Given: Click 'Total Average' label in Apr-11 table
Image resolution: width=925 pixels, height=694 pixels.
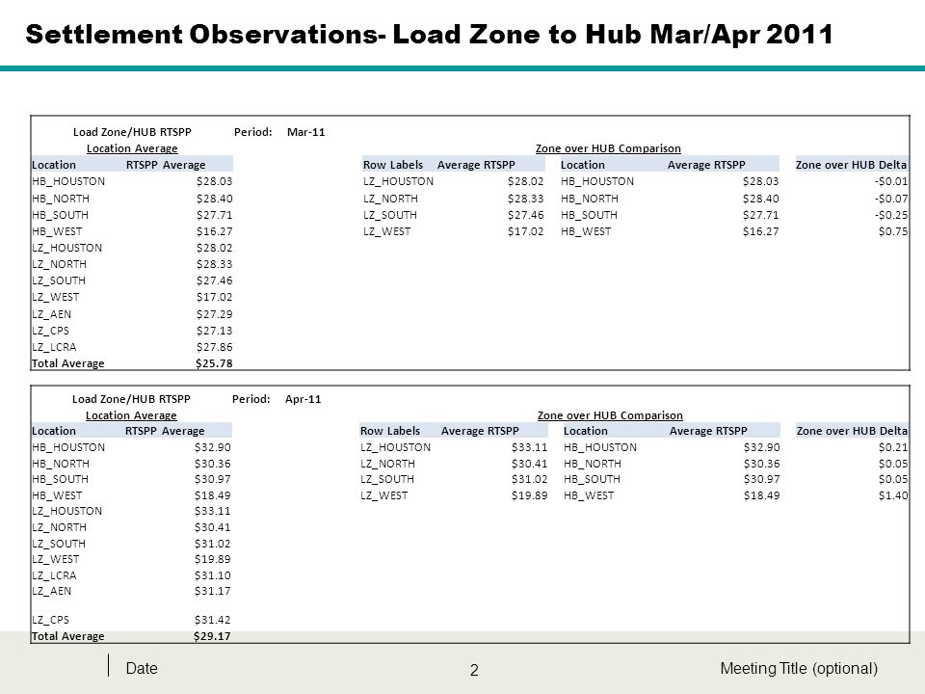Looking at the screenshot, I should click(67, 636).
